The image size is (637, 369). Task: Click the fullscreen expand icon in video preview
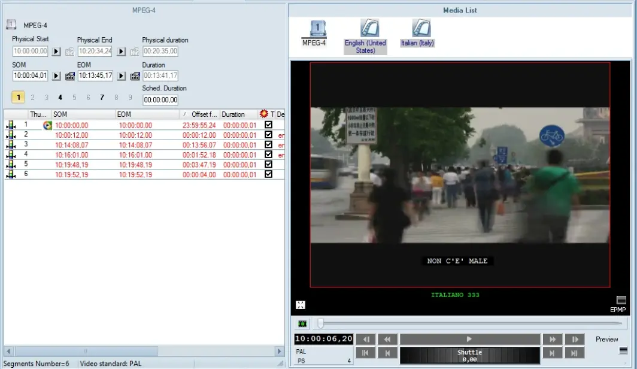(301, 305)
